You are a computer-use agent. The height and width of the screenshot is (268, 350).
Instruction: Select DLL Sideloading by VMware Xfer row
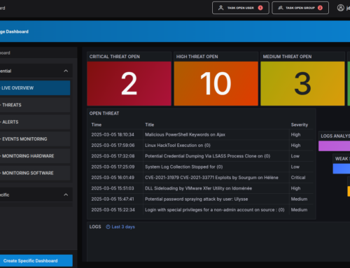coord(202,188)
